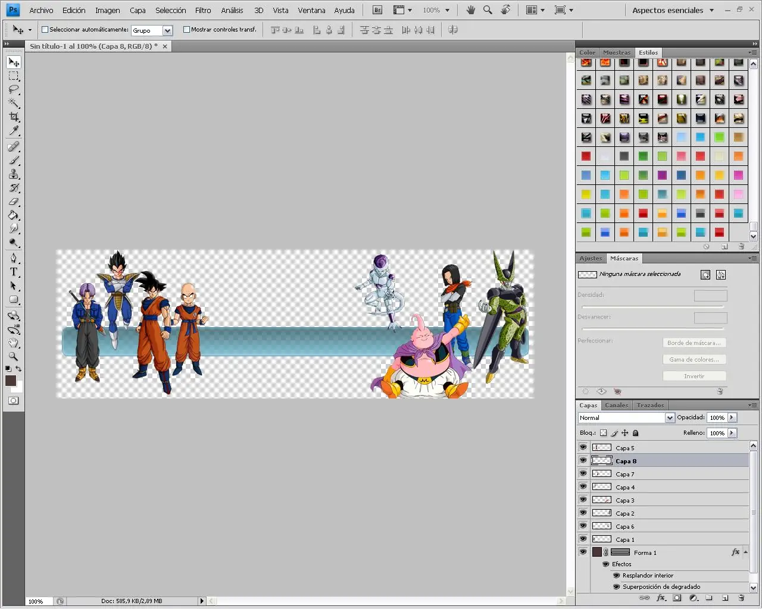Open the blend mode Normal dropdown
The height and width of the screenshot is (609, 762).
point(670,417)
